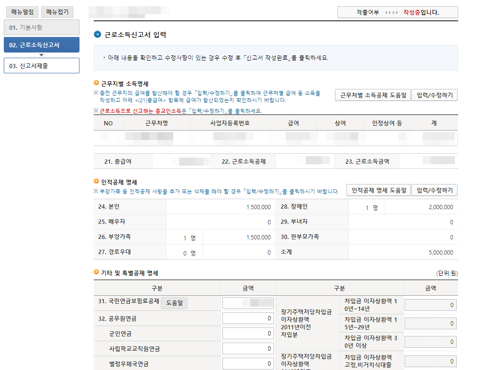Screen dimensions: 487x370
Task: Click the 27. 경로우대 row label
Action: coord(115,252)
